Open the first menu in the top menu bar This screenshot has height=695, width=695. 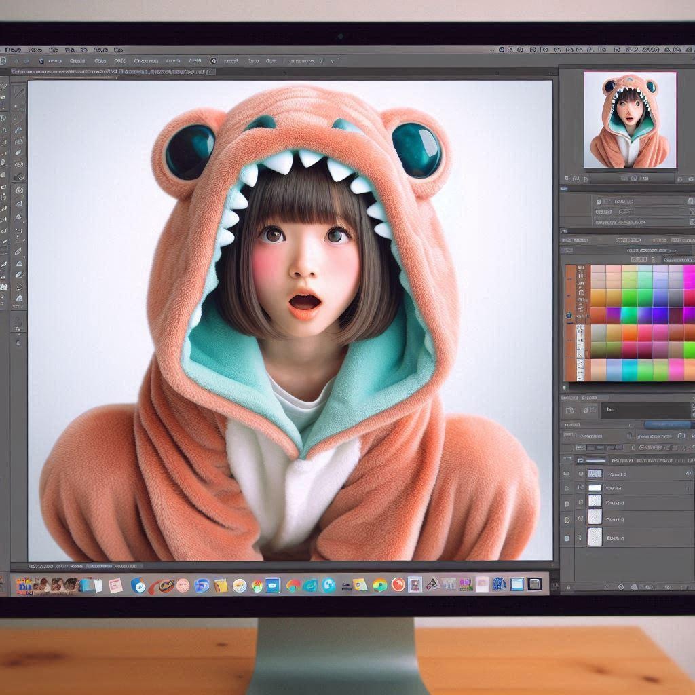point(12,50)
